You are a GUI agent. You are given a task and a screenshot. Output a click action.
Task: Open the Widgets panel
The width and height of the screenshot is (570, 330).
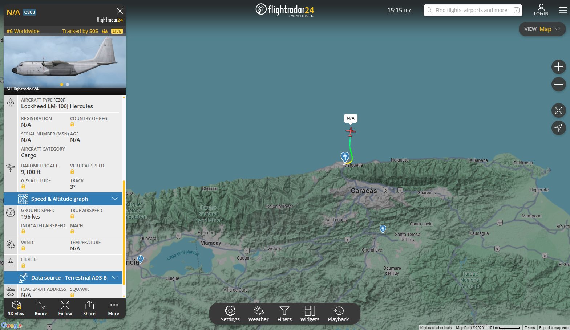tap(310, 314)
